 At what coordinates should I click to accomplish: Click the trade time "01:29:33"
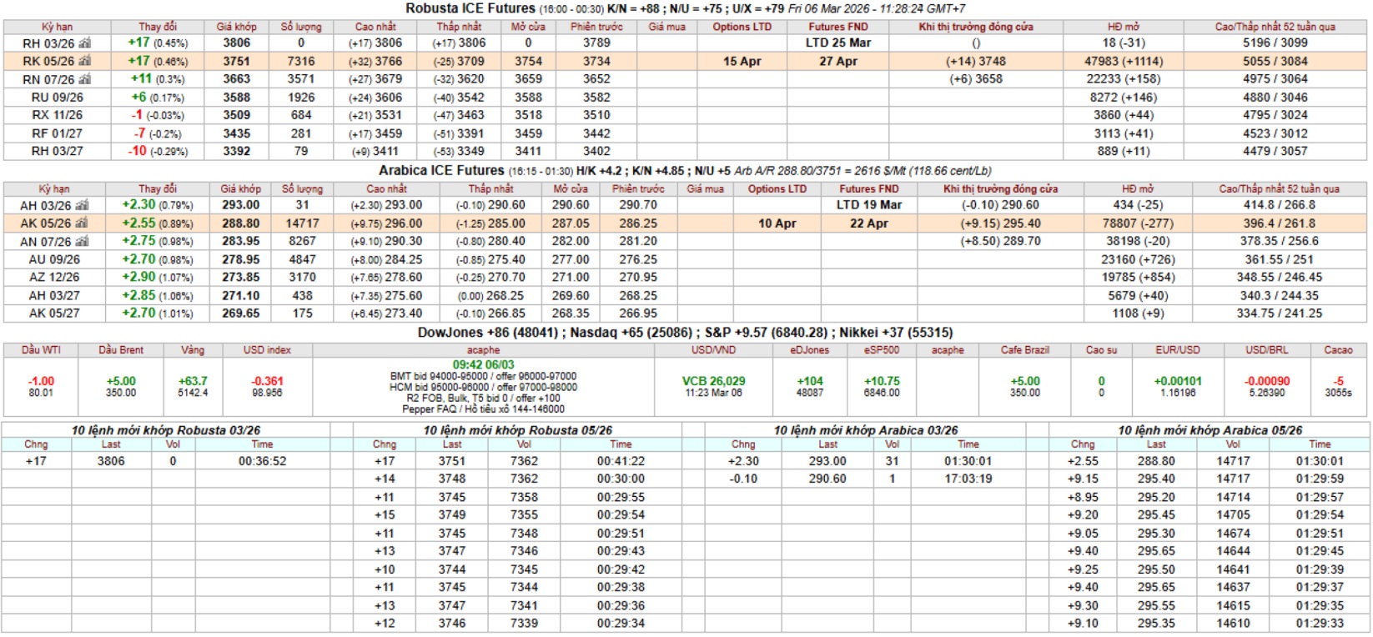click(1320, 624)
